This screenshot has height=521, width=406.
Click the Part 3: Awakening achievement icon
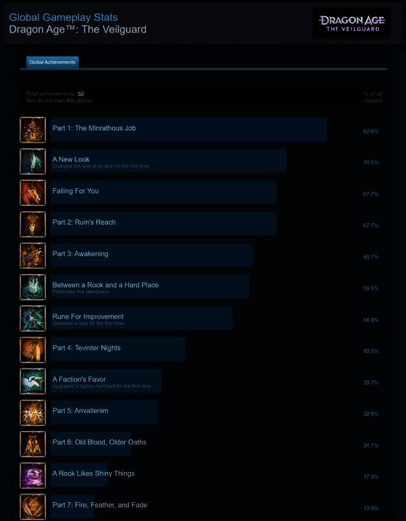pyautogui.click(x=33, y=255)
